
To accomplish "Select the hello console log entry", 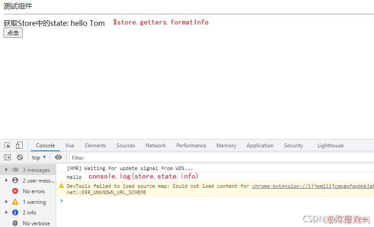I will click(x=74, y=177).
